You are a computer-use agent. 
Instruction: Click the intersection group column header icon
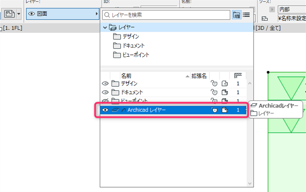tap(238, 75)
